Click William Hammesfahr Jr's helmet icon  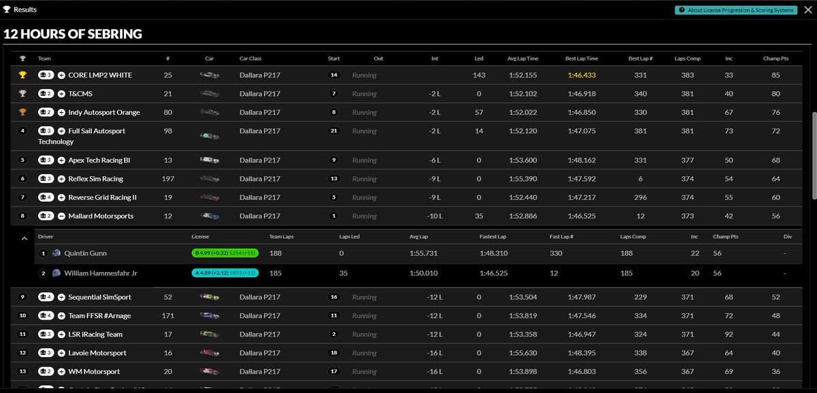57,273
